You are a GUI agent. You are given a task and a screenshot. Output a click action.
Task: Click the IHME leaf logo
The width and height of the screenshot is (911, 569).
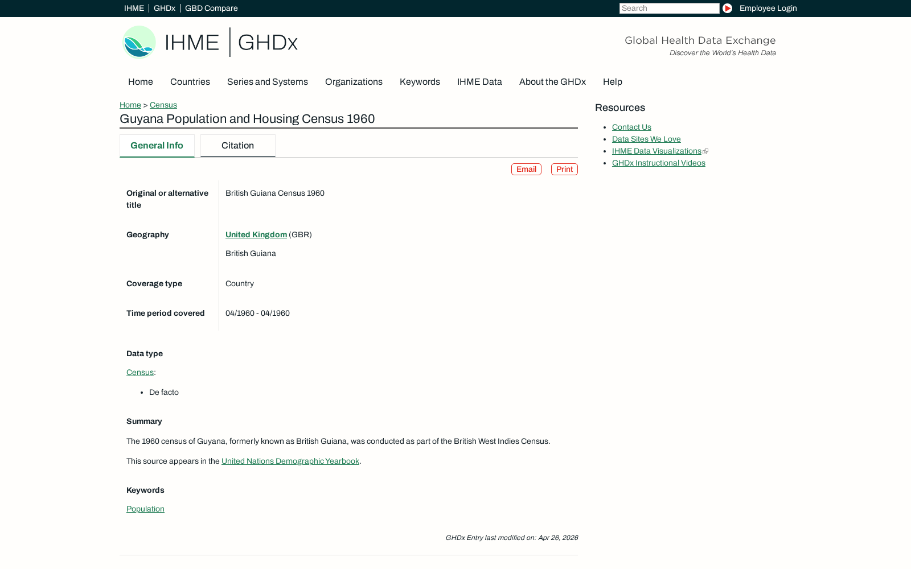tap(139, 42)
